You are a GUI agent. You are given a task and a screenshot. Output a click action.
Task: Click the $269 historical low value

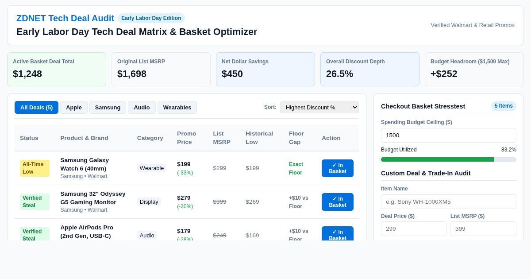252,202
